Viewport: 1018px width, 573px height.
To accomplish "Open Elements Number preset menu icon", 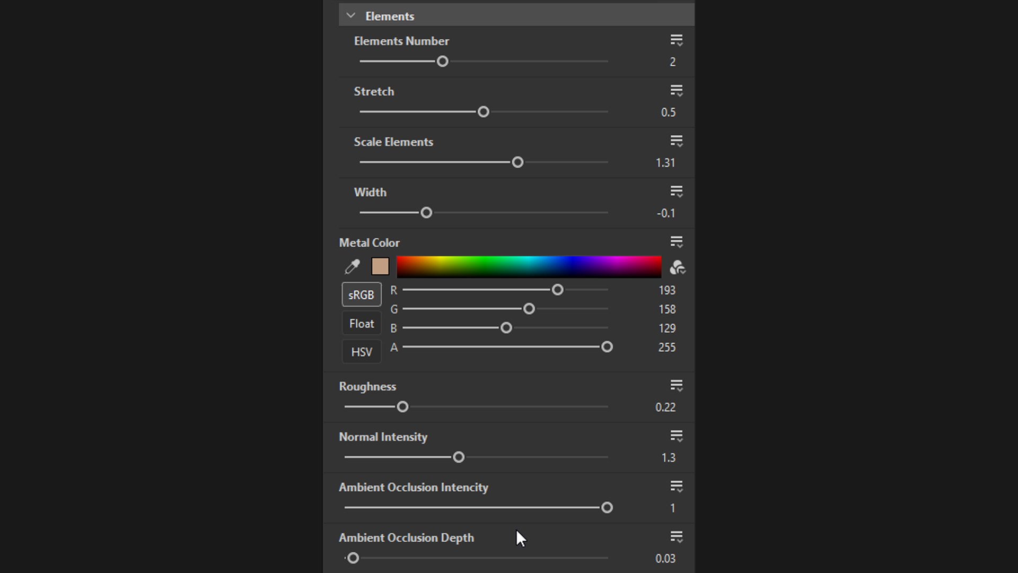I will [x=676, y=40].
